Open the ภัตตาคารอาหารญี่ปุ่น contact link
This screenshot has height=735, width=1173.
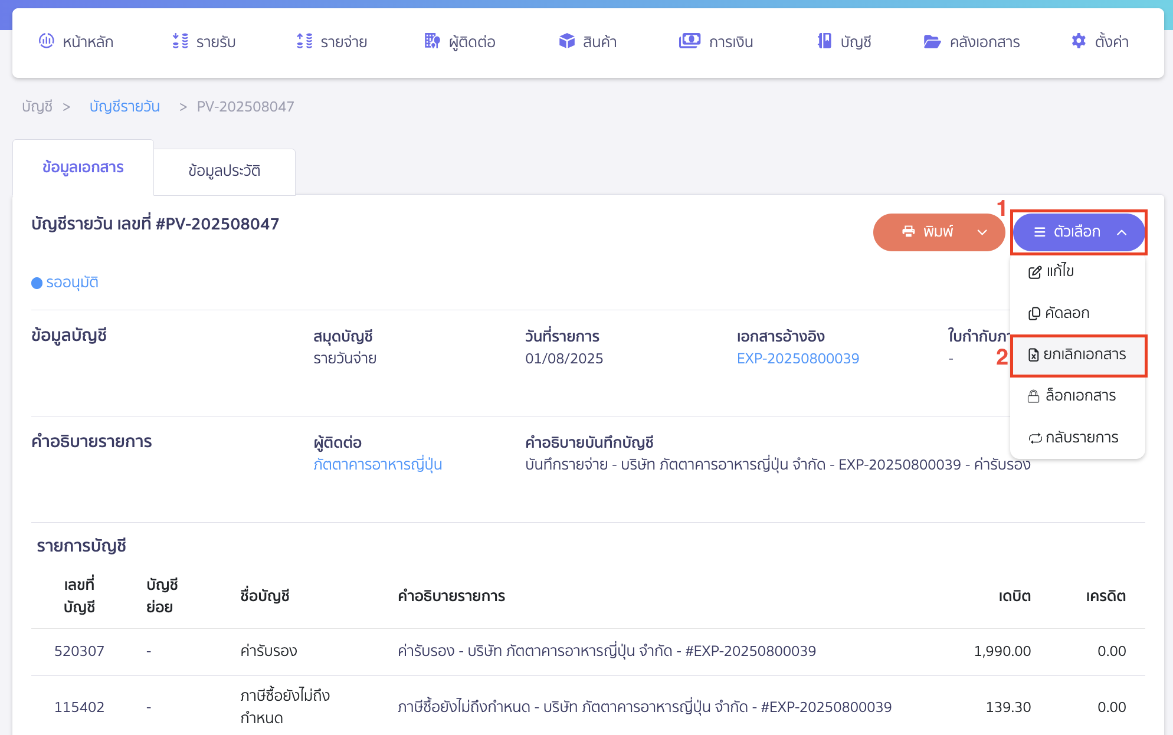pyautogui.click(x=378, y=464)
